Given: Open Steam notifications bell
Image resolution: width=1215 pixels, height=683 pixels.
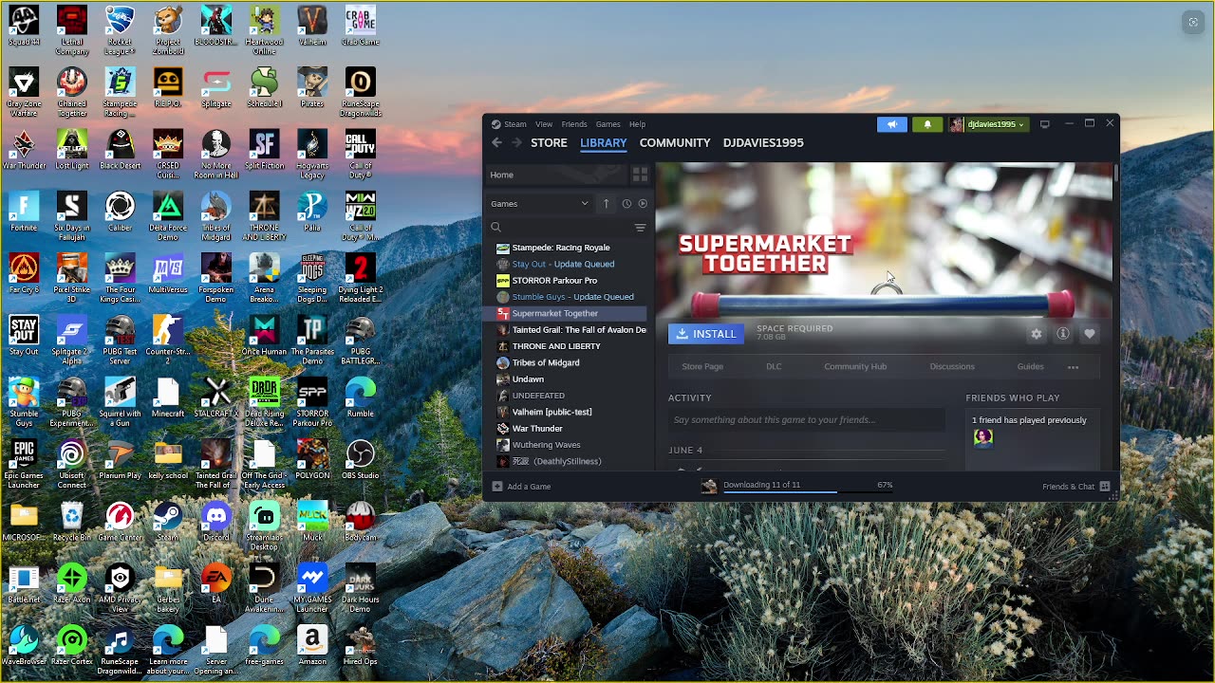Looking at the screenshot, I should point(927,124).
